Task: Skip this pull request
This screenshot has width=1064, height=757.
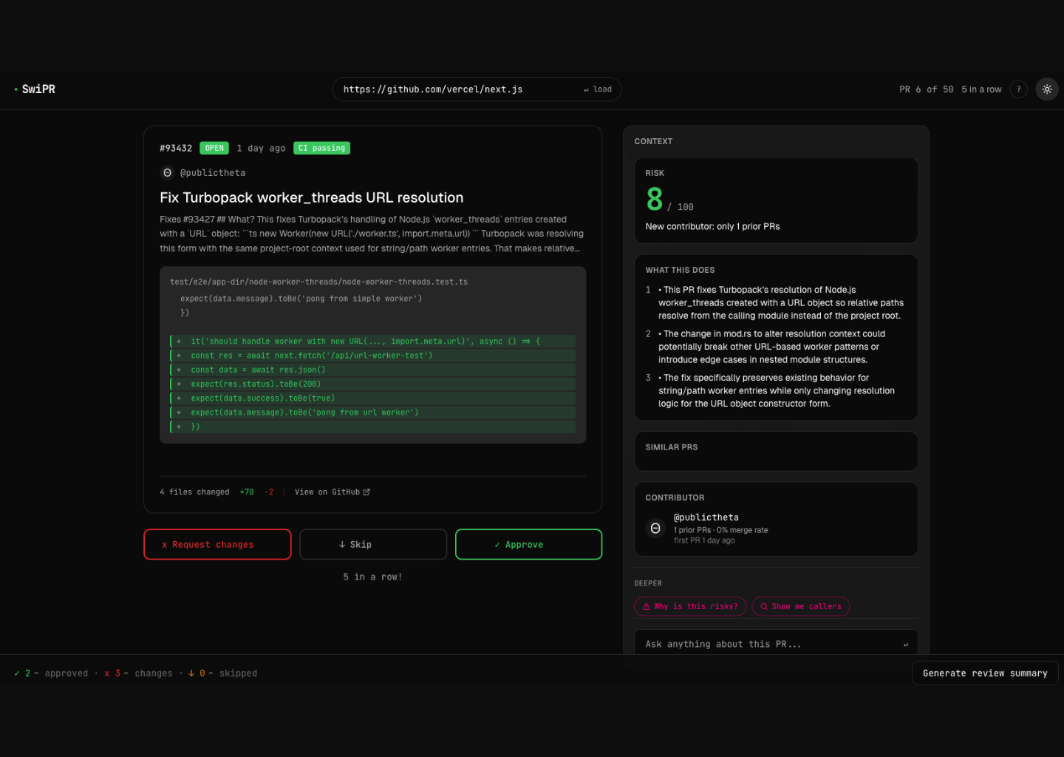Action: (373, 545)
